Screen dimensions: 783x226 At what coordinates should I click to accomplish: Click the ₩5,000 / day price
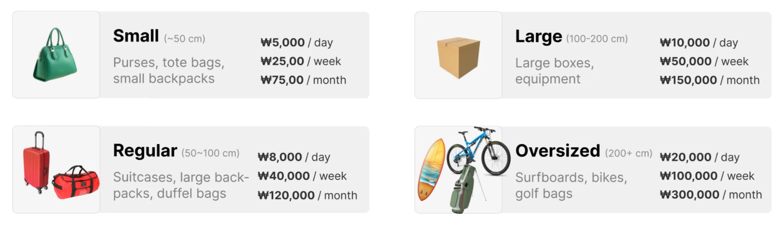tap(297, 42)
